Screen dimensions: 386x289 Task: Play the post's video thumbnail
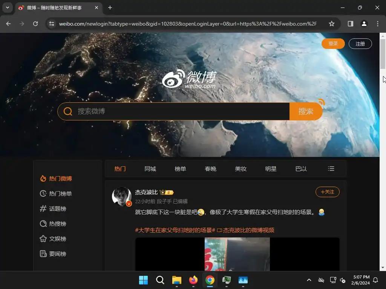pos(237,254)
